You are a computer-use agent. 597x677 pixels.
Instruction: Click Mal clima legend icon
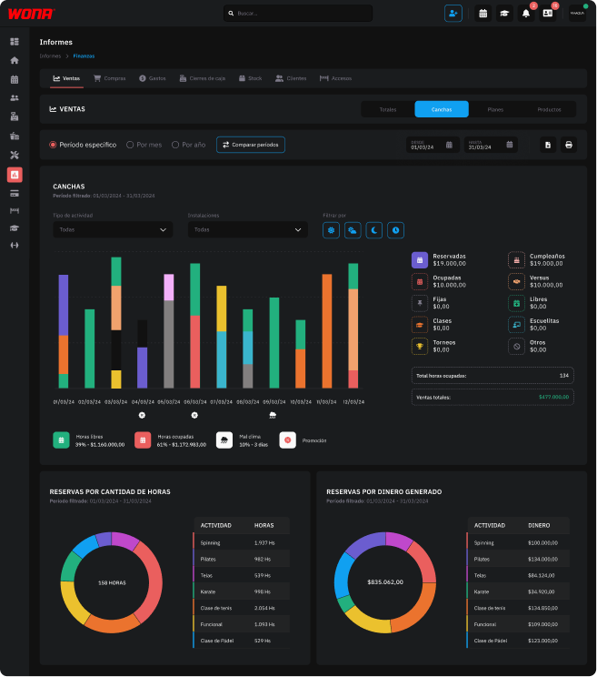click(224, 440)
